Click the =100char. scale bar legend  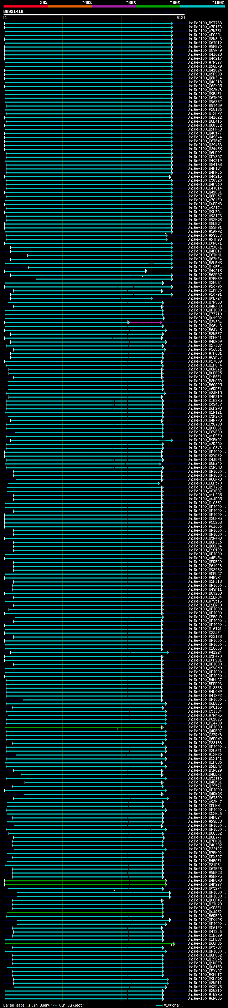point(169,1005)
